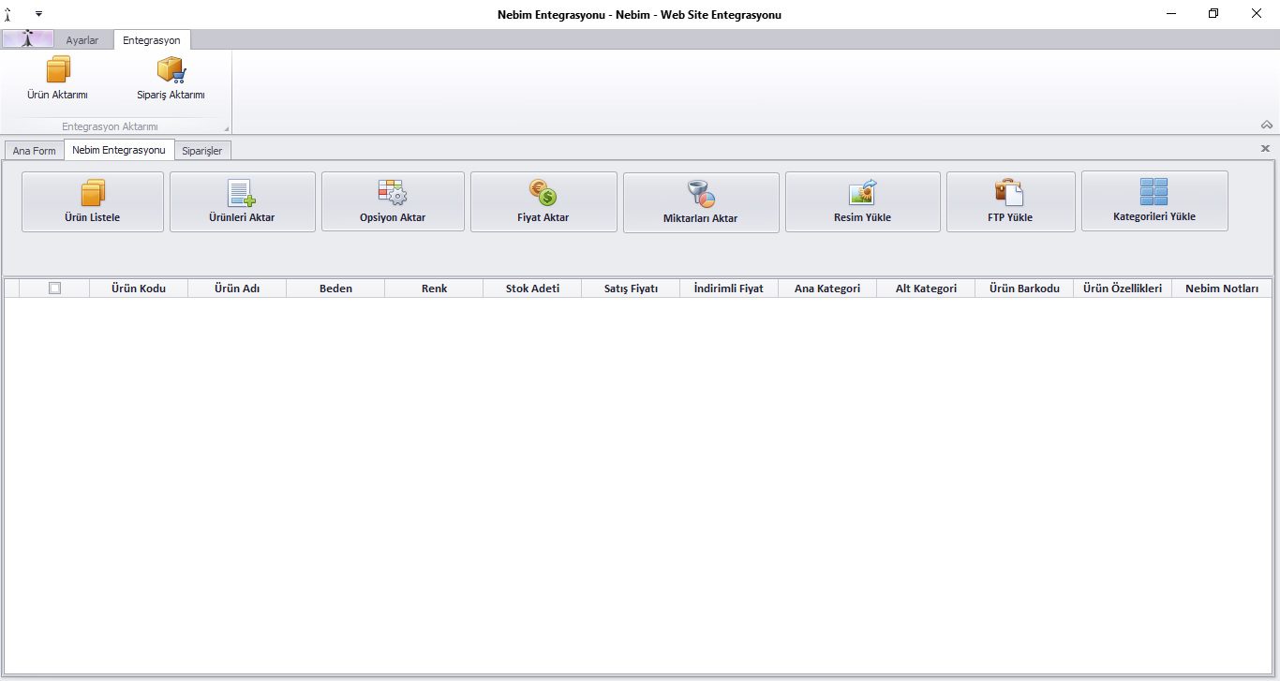The height and width of the screenshot is (681, 1280).
Task: Select the Renk column header
Action: pos(434,289)
